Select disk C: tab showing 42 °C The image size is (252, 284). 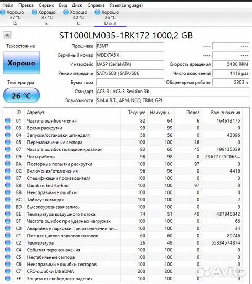(x=76, y=17)
